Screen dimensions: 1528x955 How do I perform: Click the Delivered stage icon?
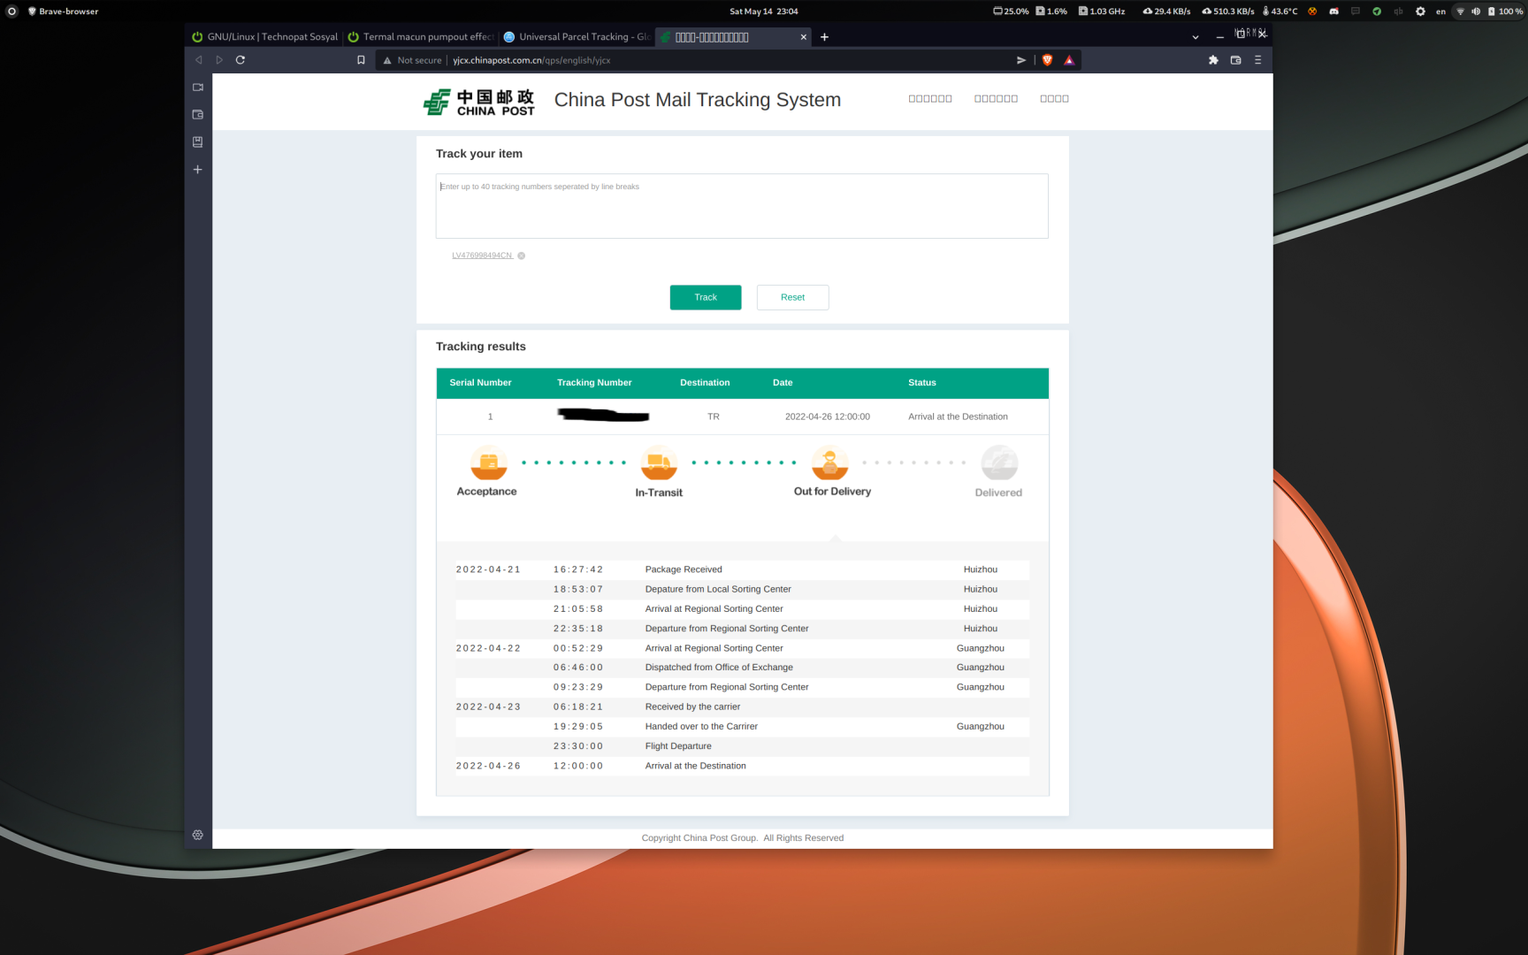pyautogui.click(x=999, y=462)
